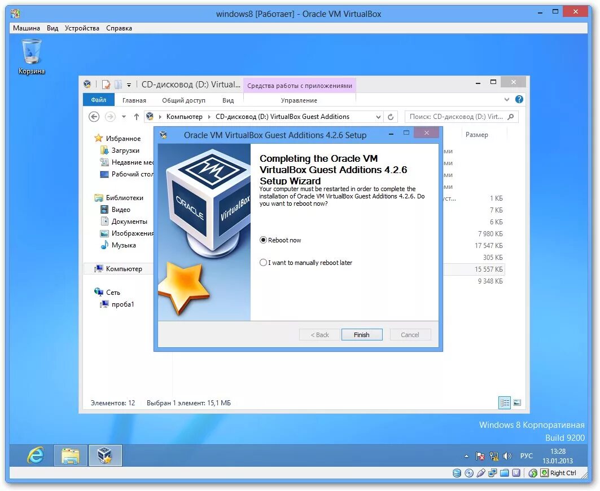Open Рабочий стол in navigation pane

126,174
